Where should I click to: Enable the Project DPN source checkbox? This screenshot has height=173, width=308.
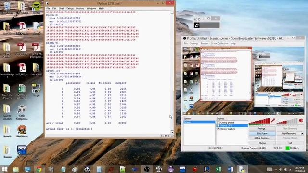pos(218,126)
